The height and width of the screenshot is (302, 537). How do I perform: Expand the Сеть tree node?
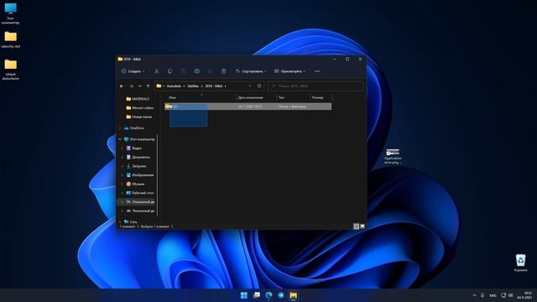(120, 221)
